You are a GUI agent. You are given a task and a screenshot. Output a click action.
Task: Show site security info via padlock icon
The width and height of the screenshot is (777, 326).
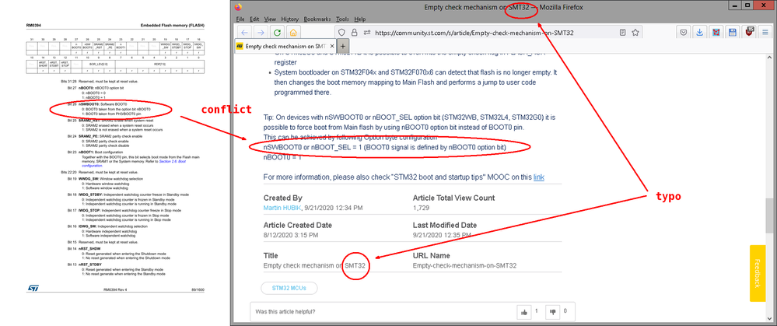(x=354, y=33)
